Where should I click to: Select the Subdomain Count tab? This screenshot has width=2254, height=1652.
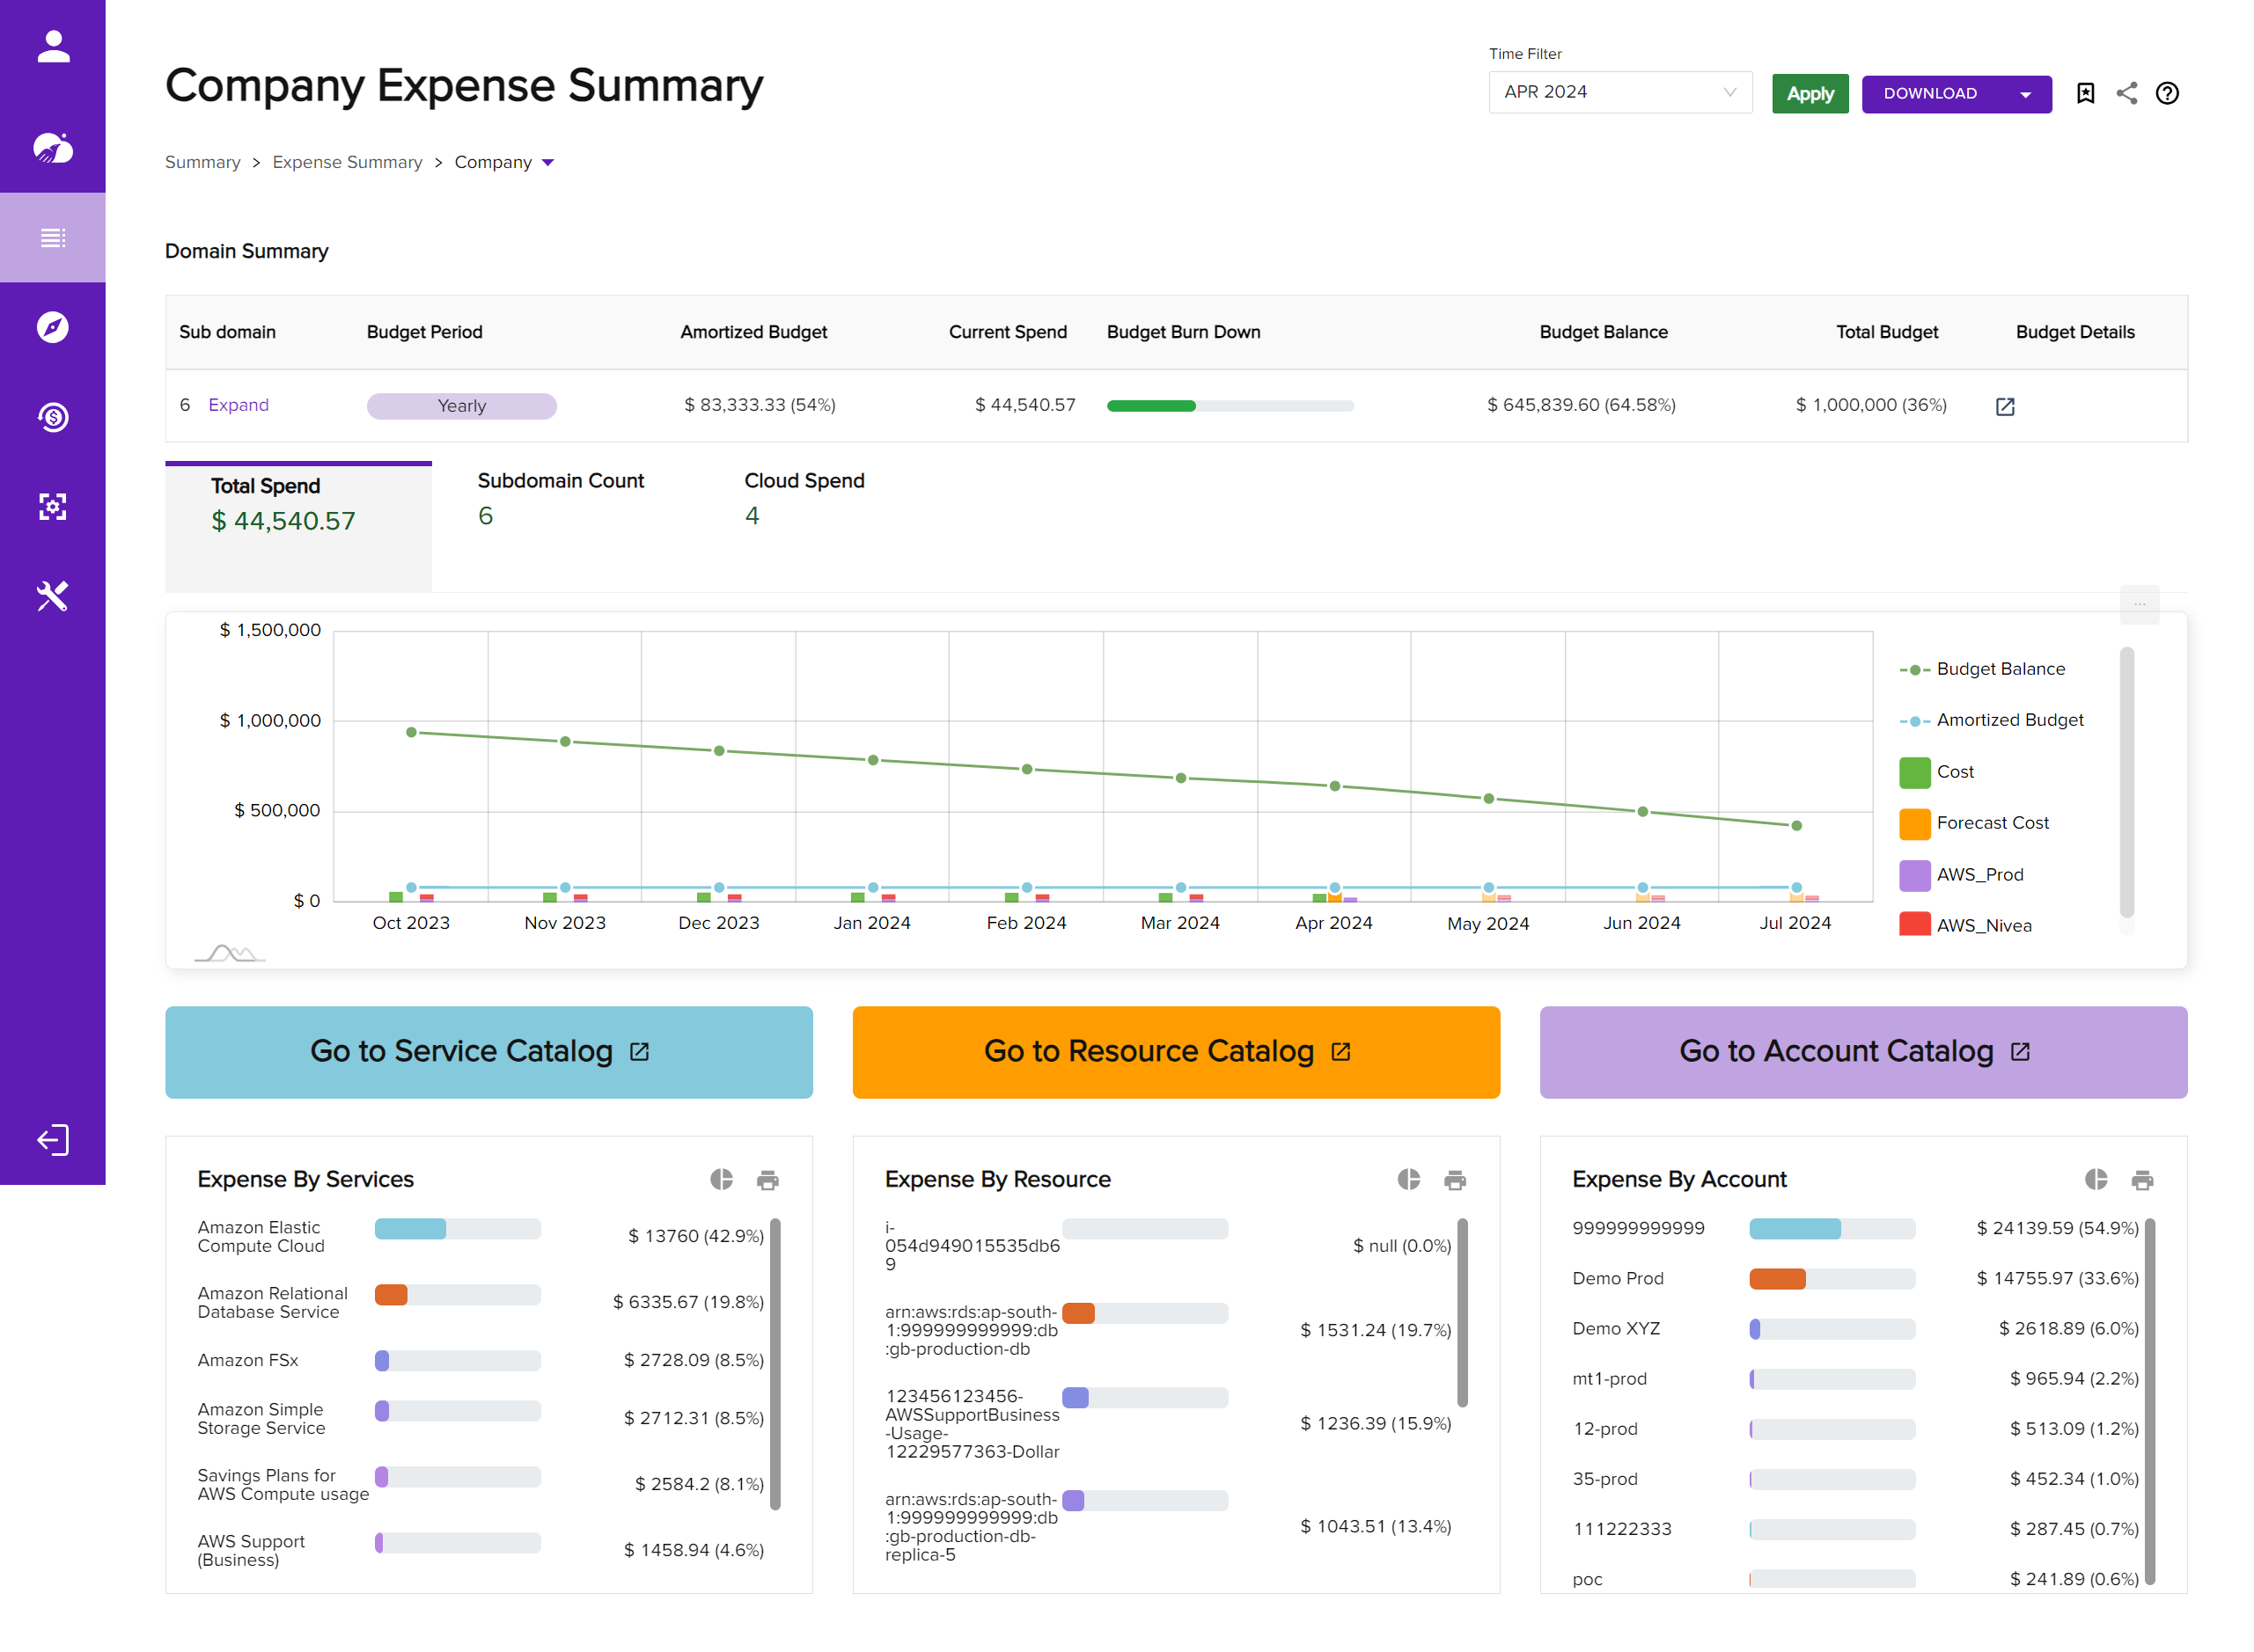pyautogui.click(x=561, y=498)
